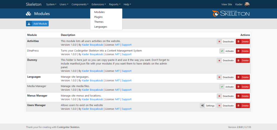Open the Reports dropdown menu

tap(115, 4)
